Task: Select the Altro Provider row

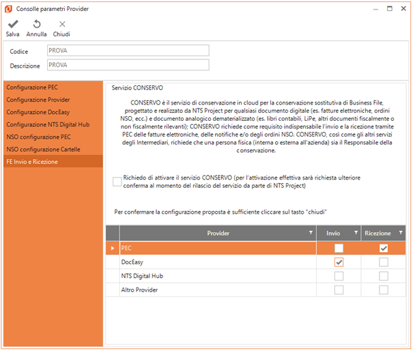Action: [255, 290]
